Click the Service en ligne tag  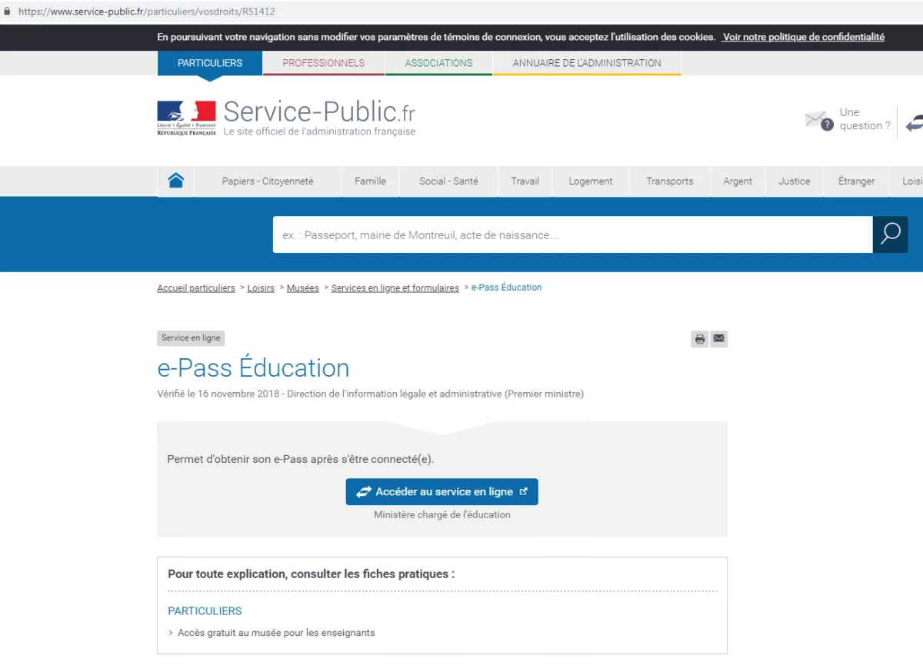(x=191, y=338)
